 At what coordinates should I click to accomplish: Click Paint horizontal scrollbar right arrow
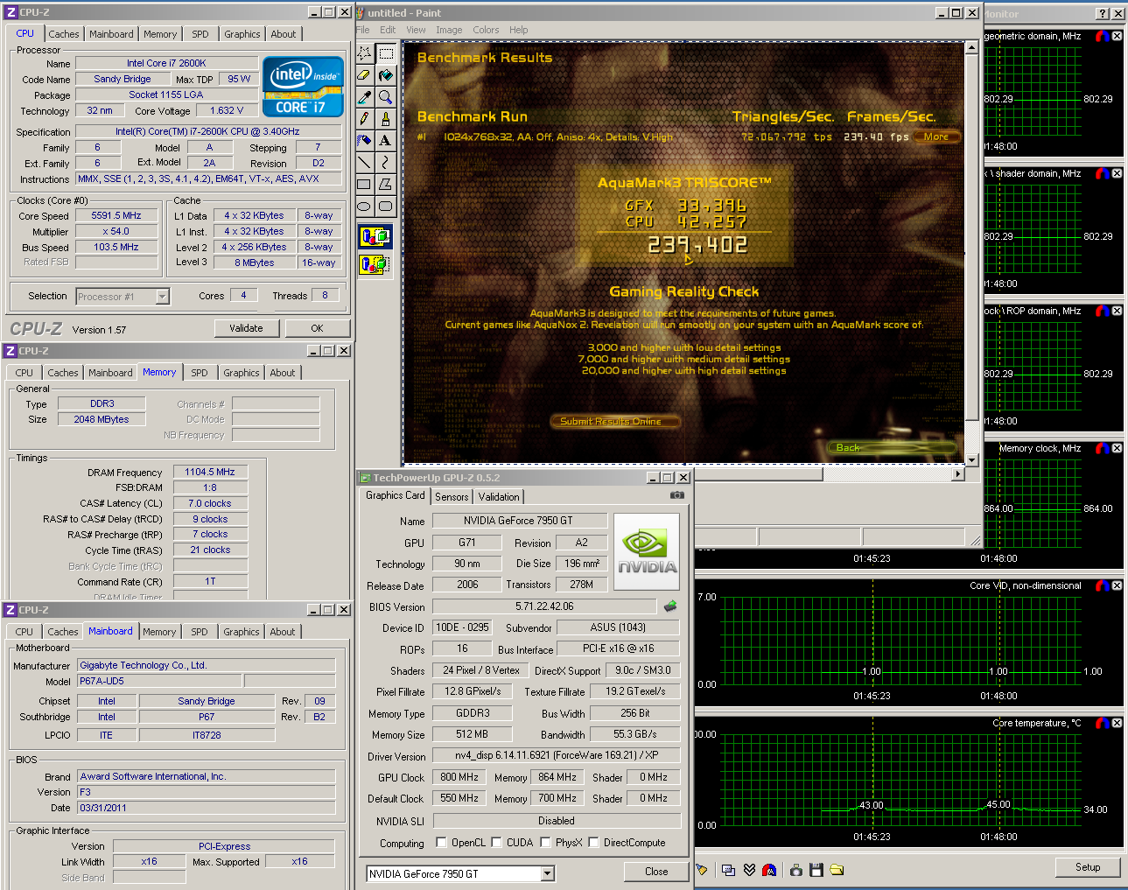click(x=957, y=473)
